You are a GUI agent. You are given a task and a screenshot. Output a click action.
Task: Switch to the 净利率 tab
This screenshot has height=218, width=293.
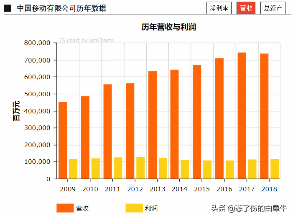click(219, 8)
